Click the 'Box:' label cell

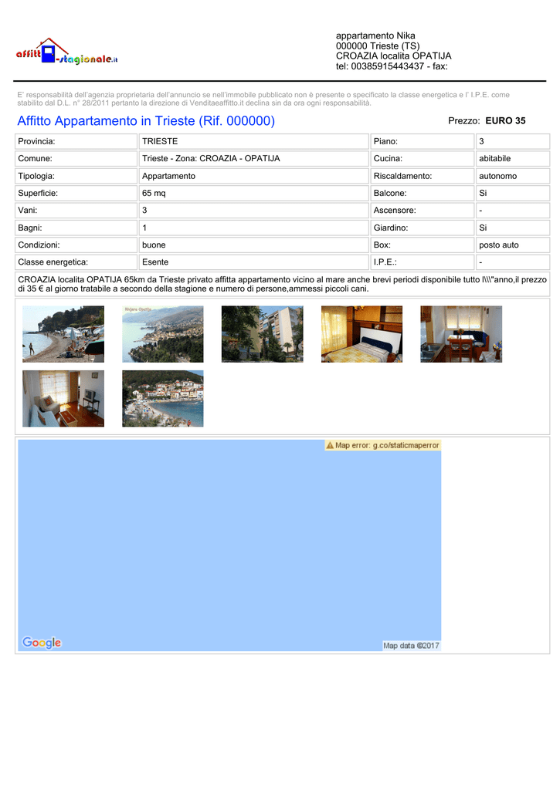pos(423,245)
